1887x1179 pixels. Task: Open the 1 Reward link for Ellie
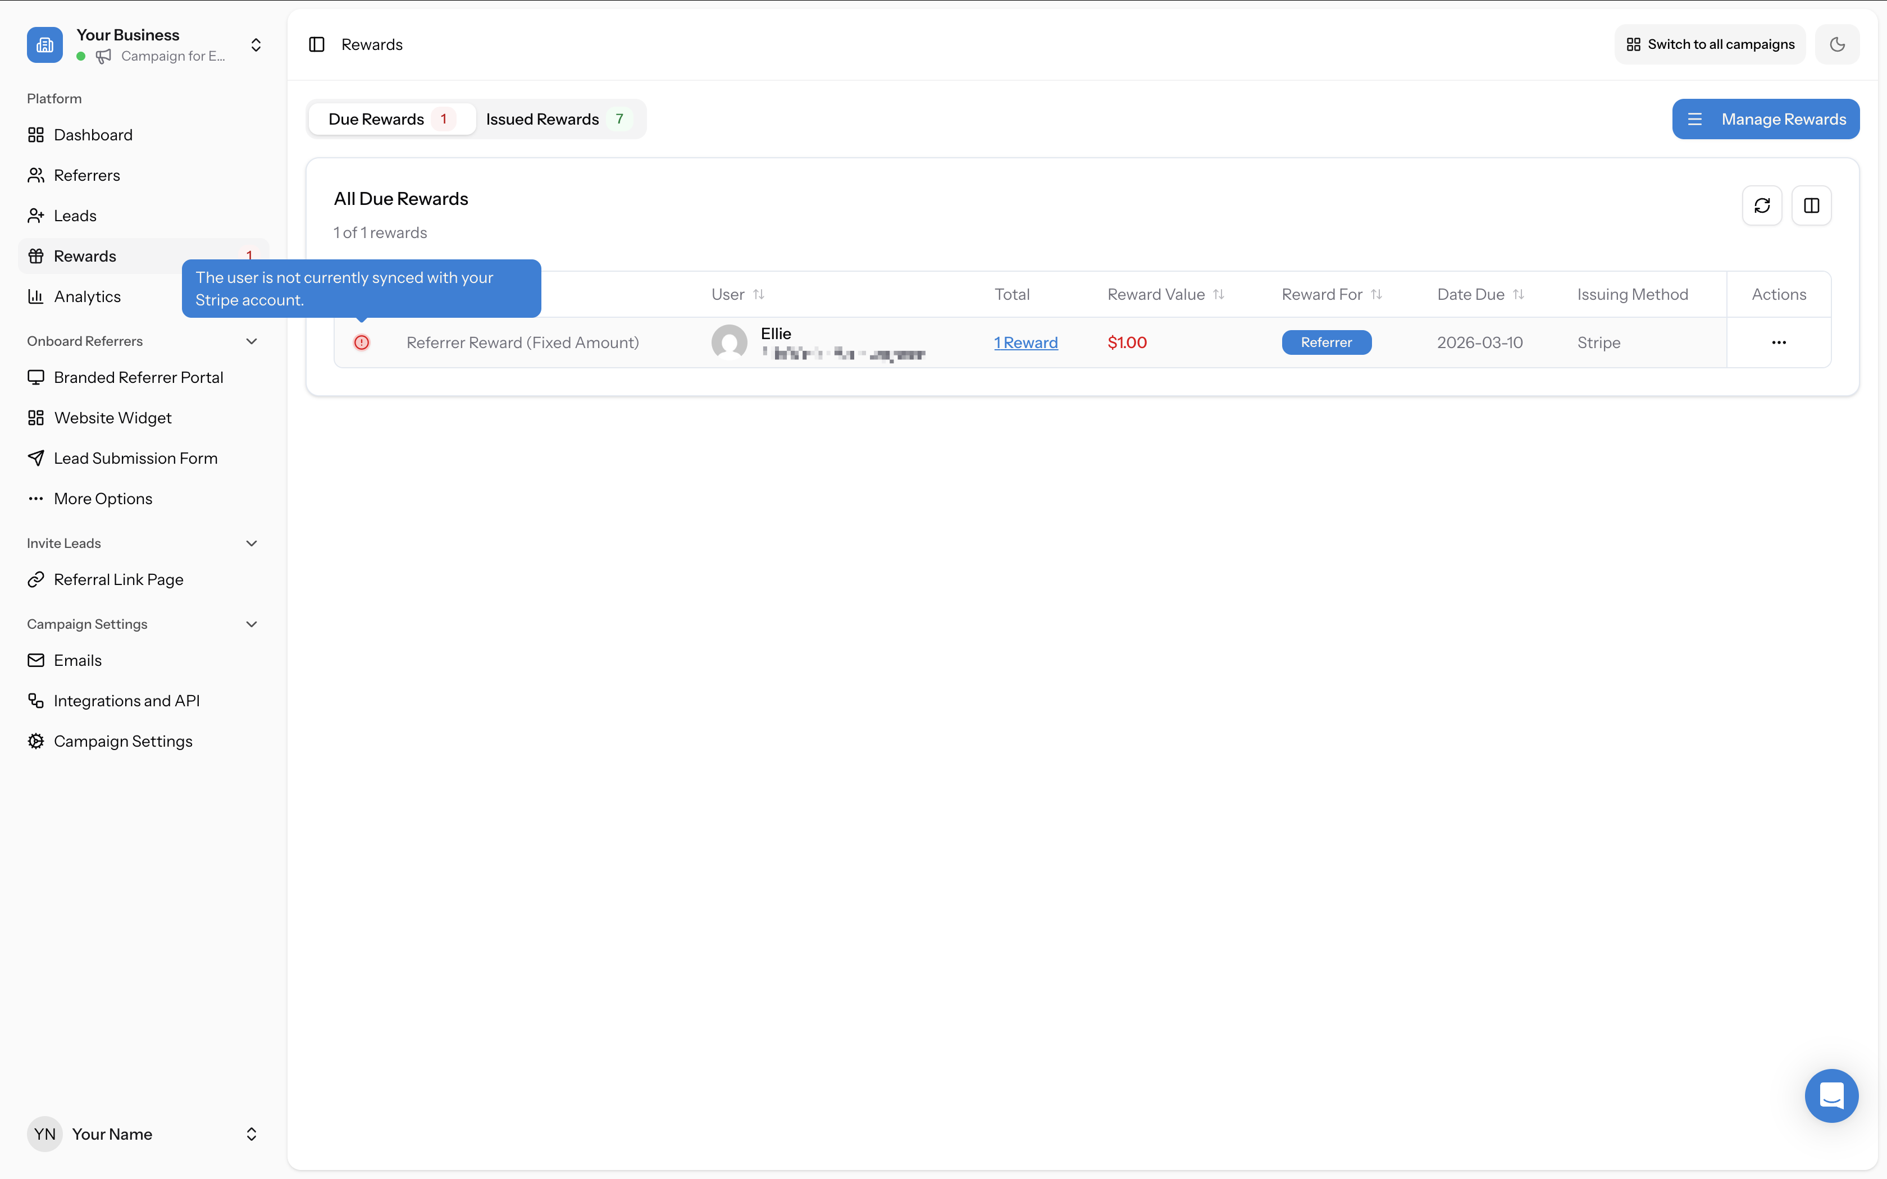1025,341
